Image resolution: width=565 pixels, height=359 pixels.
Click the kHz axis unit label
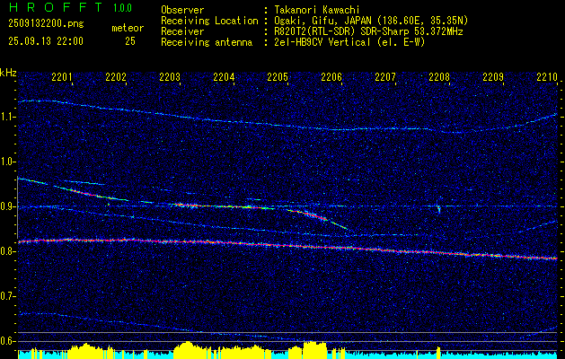[x=8, y=73]
